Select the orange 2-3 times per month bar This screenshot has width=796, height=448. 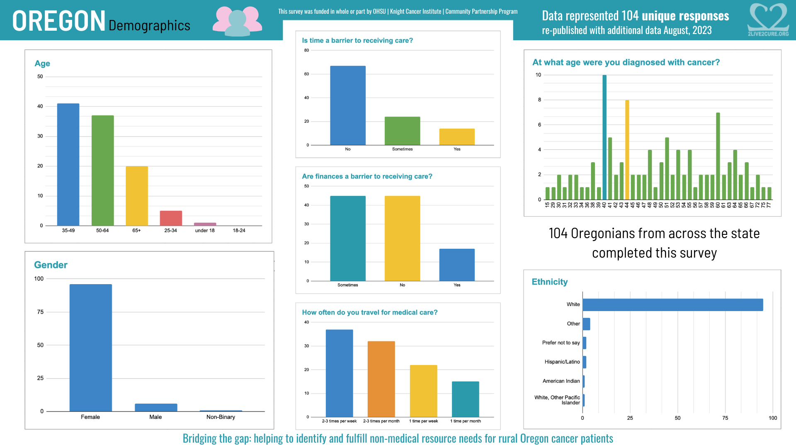coord(381,379)
